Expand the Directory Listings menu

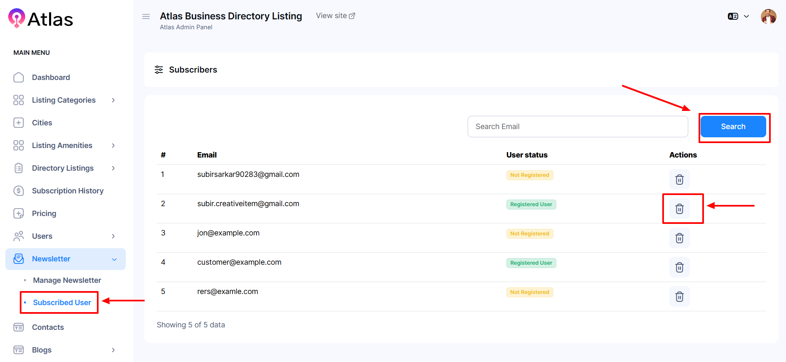click(x=63, y=168)
